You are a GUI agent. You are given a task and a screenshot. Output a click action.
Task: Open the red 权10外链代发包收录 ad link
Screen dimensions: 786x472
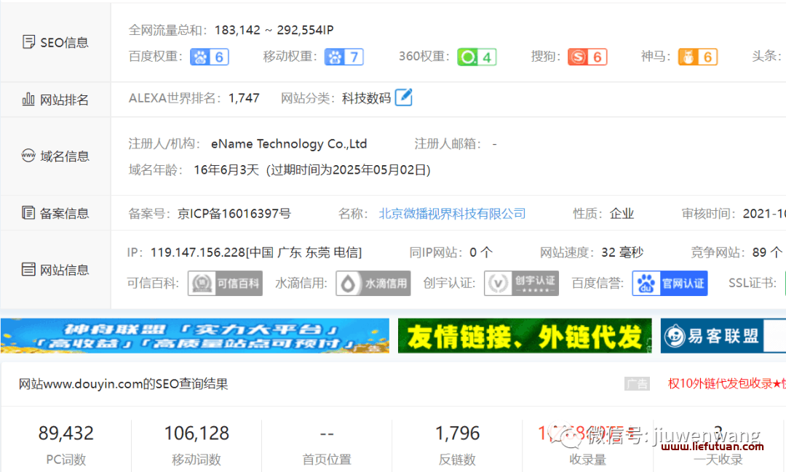coord(727,384)
